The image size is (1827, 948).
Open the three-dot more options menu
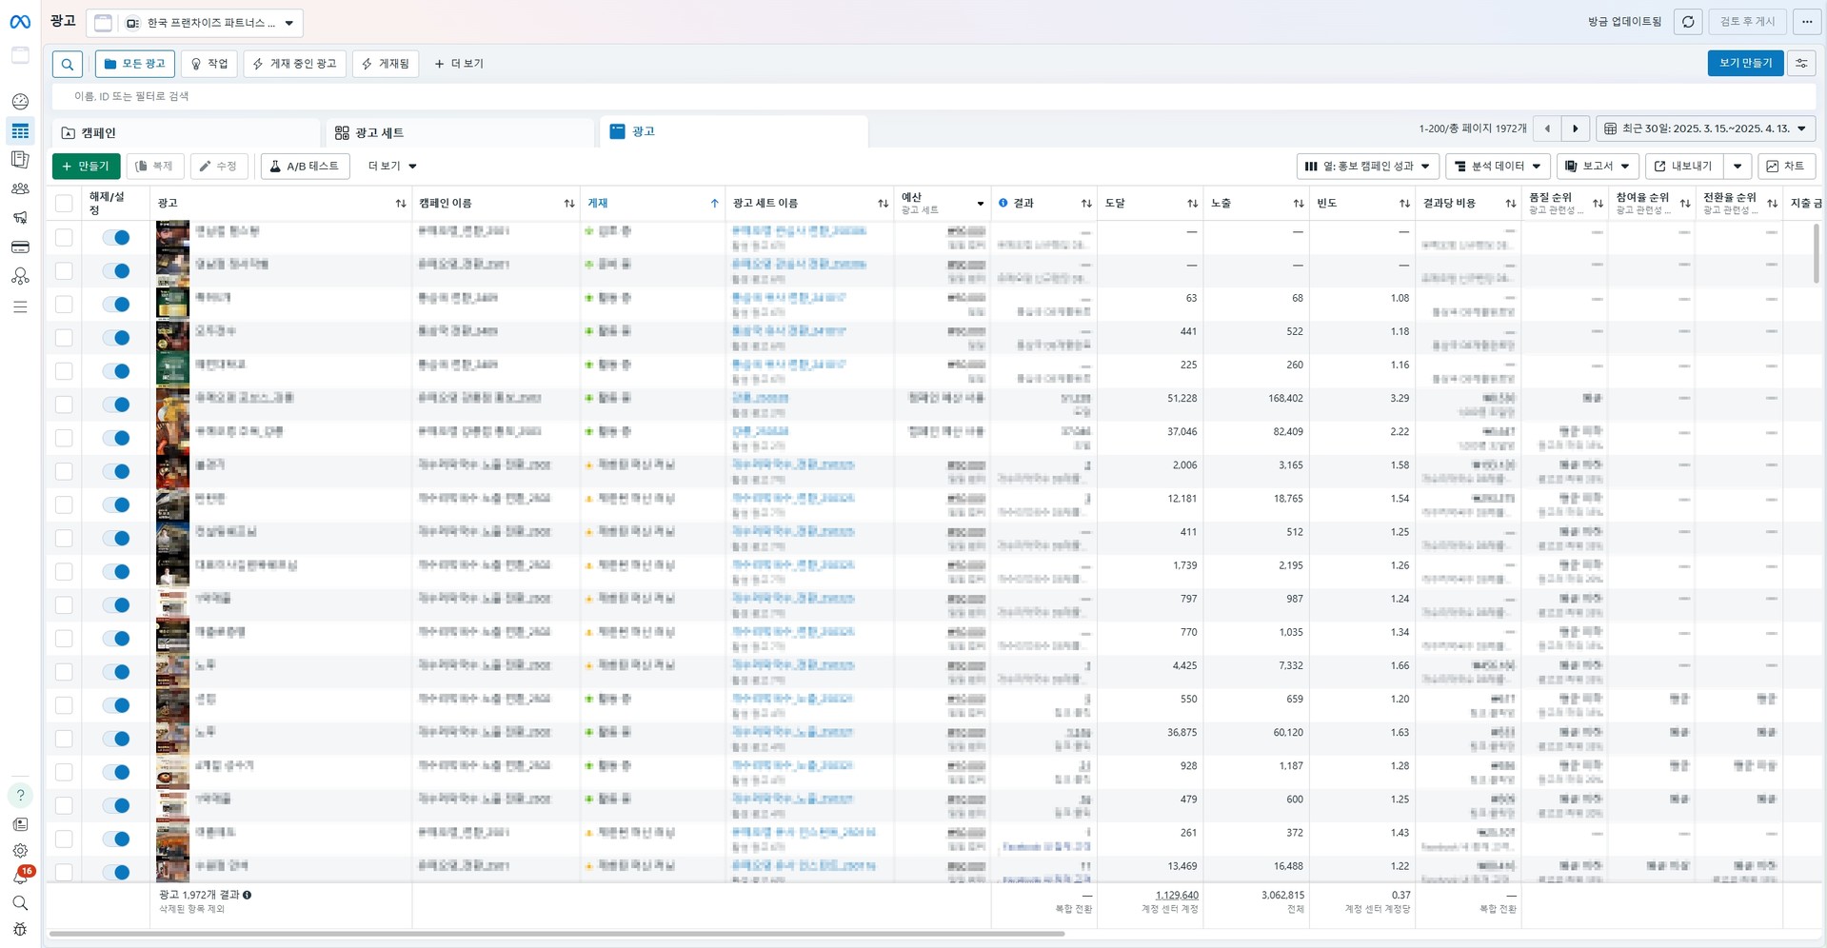pyautogui.click(x=1807, y=22)
